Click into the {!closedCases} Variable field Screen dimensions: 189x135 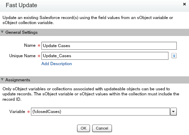pos(100,112)
